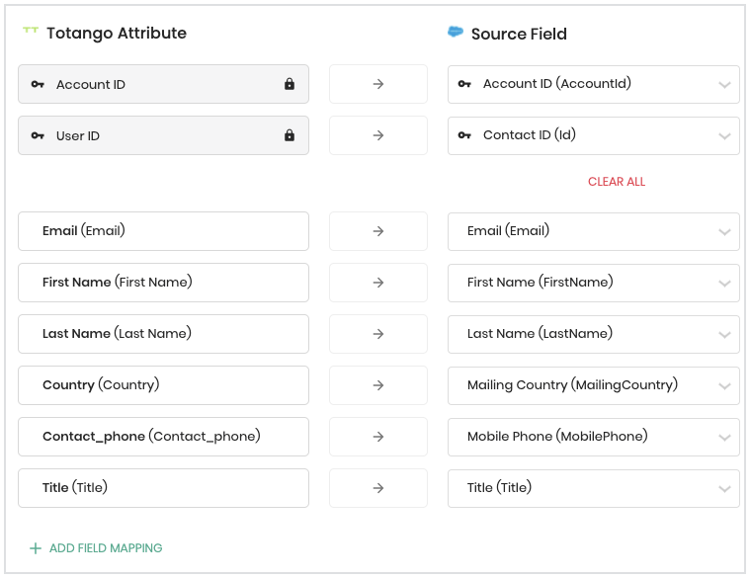Open Mobile Phone (MobilePhone) dropdown chevron
The height and width of the screenshot is (578, 750).
(x=724, y=438)
